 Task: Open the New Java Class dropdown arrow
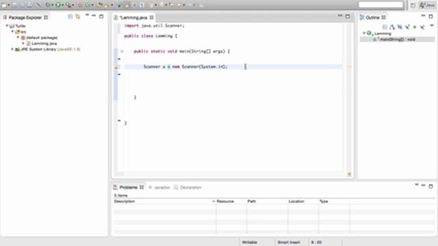[92, 5]
